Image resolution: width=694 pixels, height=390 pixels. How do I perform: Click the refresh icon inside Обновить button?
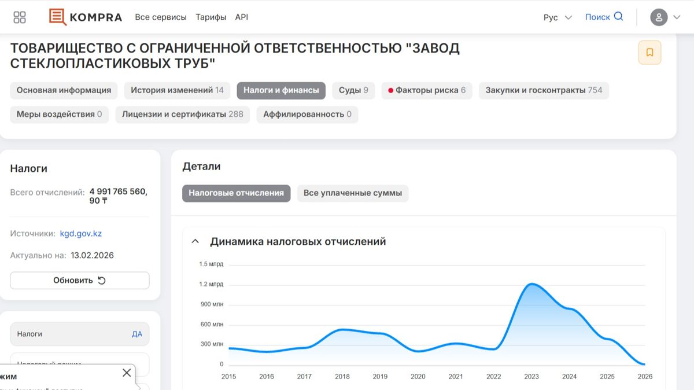tap(101, 280)
